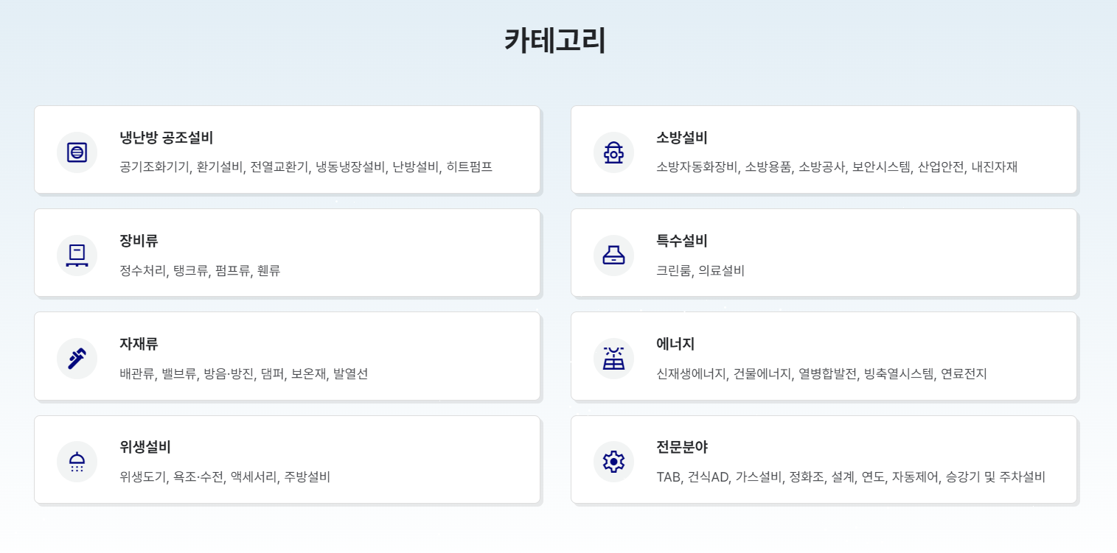Screen dimensions: 1117x553
Task: Click the 카테고리 page heading
Action: 555,40
